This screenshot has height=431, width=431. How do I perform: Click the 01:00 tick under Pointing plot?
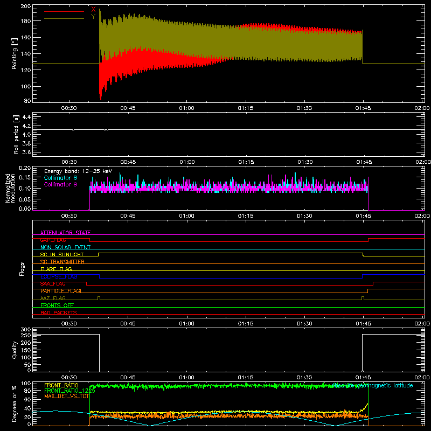[186, 108]
